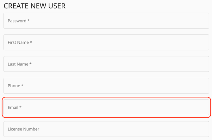Click the Password placeholder label

point(17,21)
